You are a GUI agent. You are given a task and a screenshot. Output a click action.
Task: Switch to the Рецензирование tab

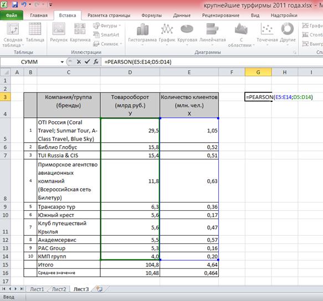(x=221, y=15)
